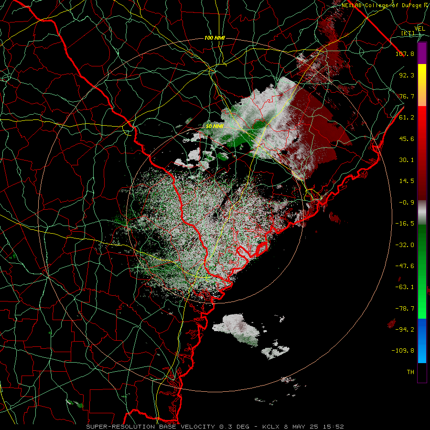Click the -32.0 velocity scale value
The image size is (430, 430).
(405, 245)
